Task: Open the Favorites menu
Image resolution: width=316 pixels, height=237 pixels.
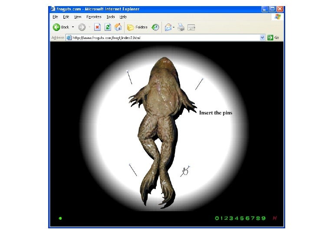Action: [x=94, y=17]
